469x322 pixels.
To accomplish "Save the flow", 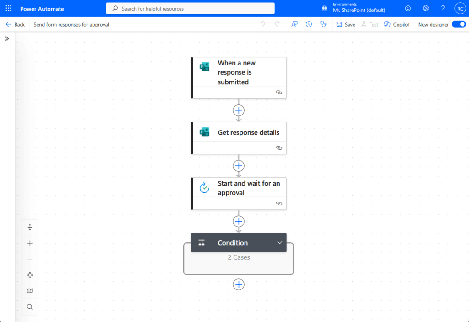I will pyautogui.click(x=346, y=25).
